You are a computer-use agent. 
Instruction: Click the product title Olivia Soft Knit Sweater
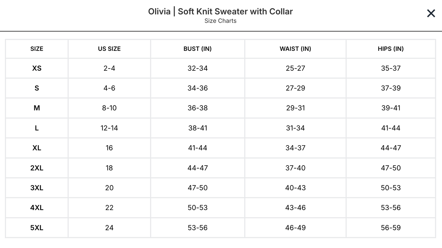click(x=221, y=11)
